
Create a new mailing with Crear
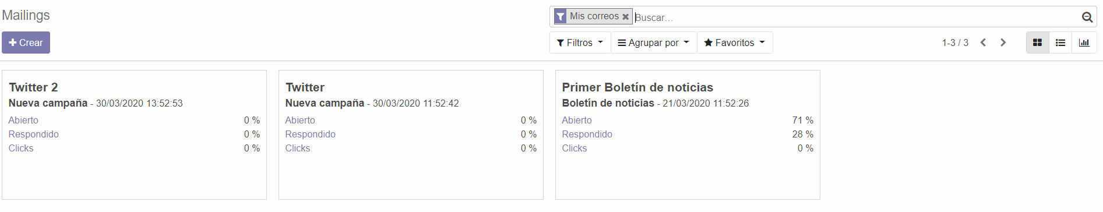pyautogui.click(x=26, y=43)
